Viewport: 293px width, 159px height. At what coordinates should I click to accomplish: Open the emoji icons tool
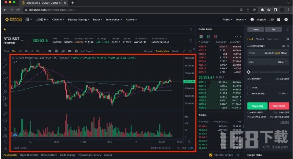pyautogui.click(x=5, y=105)
